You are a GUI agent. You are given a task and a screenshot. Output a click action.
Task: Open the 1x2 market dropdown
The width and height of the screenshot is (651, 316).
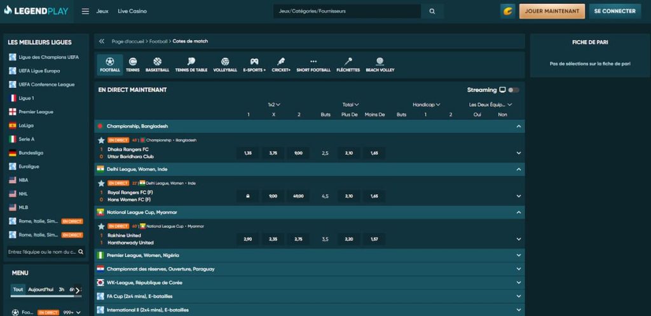[x=274, y=105]
